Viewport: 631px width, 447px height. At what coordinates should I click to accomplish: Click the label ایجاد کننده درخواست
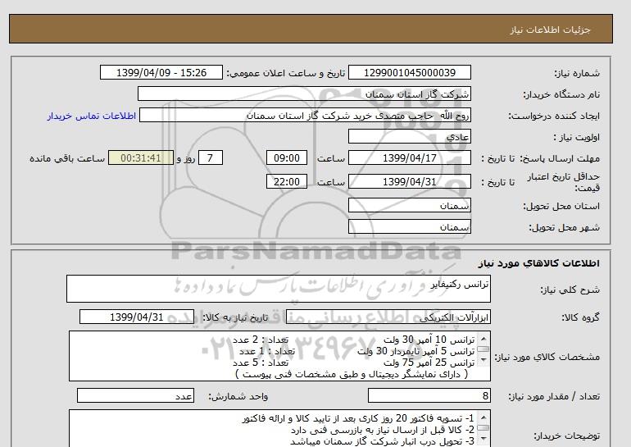[x=554, y=116]
